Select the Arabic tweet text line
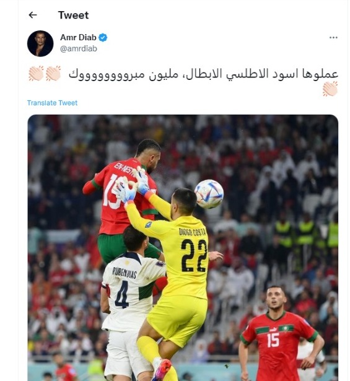Image resolution: width=350 pixels, height=381 pixels. coord(203,74)
